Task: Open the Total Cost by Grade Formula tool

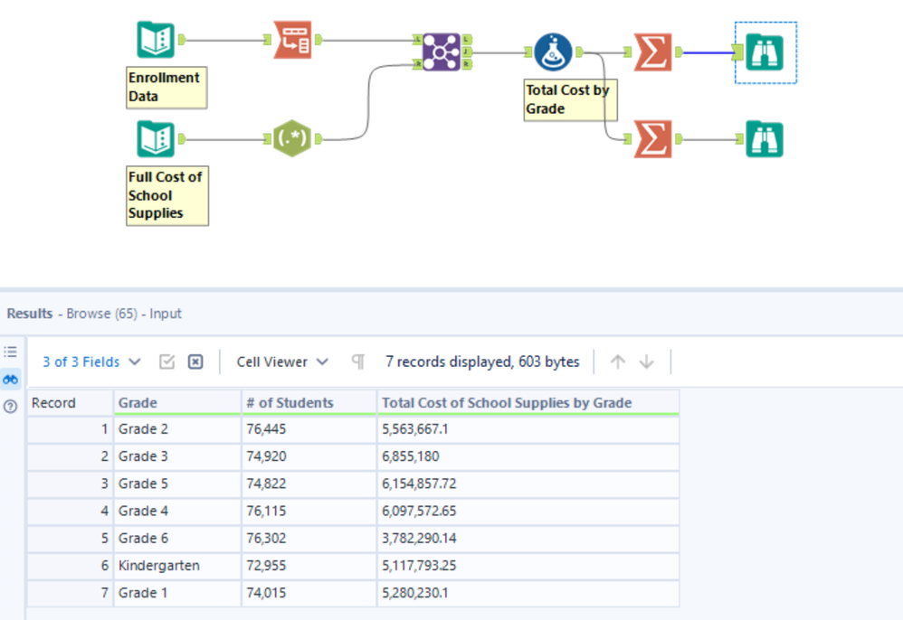Action: (552, 52)
